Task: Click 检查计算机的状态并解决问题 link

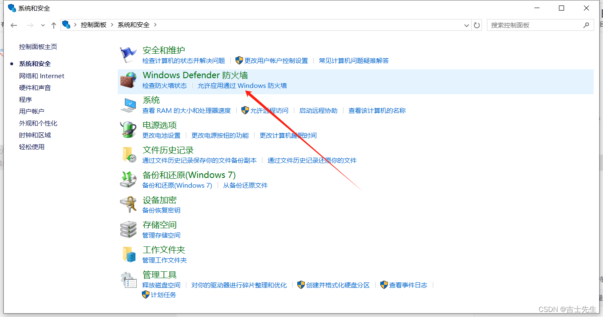Action: pyautogui.click(x=184, y=60)
